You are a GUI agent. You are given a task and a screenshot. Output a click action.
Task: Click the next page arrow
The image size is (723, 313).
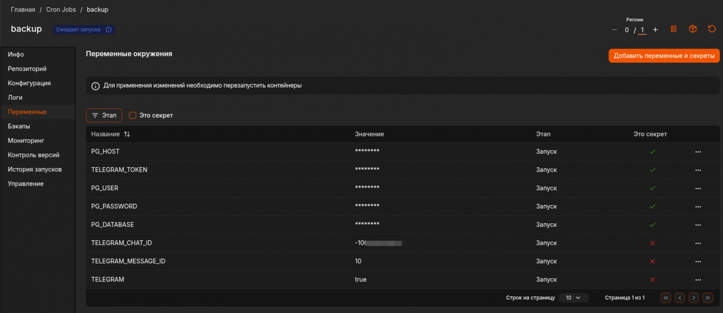[693, 298]
